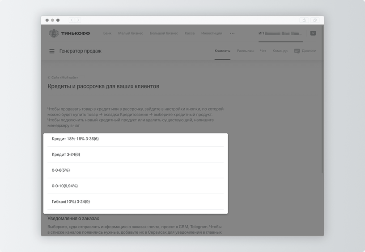Click the dropdown chevron box beside the ИП account
This screenshot has width=365, height=252.
313,33
